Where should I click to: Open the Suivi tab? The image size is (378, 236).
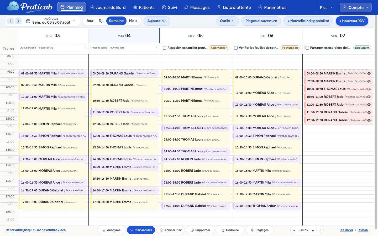[169, 7]
